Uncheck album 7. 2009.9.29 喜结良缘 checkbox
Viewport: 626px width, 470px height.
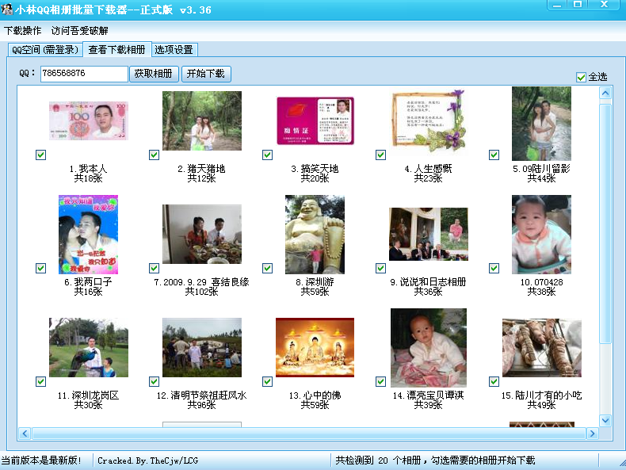click(x=154, y=269)
